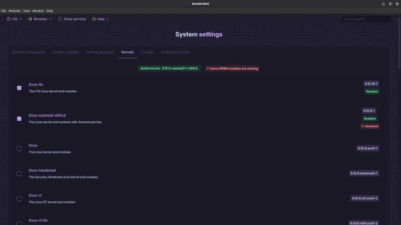
Task: Click the File document icon in toolbar
Action: pos(9,19)
